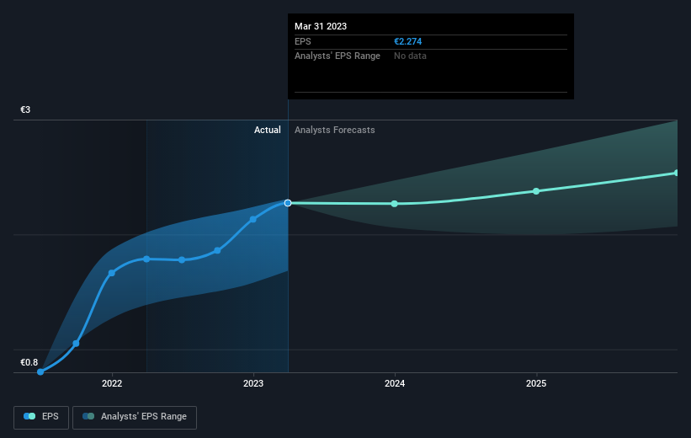The height and width of the screenshot is (438, 691).
Task: Click the EPS data point at 2022
Action: pos(111,273)
